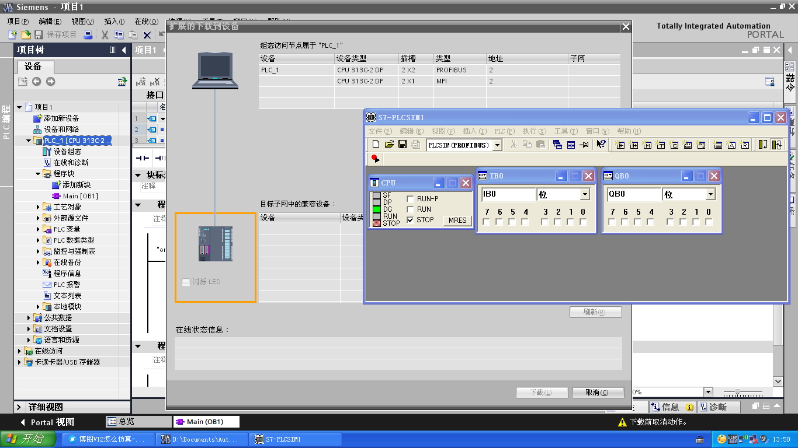Click the 开始 Start button
Image resolution: width=798 pixels, height=448 pixels.
tap(29, 439)
